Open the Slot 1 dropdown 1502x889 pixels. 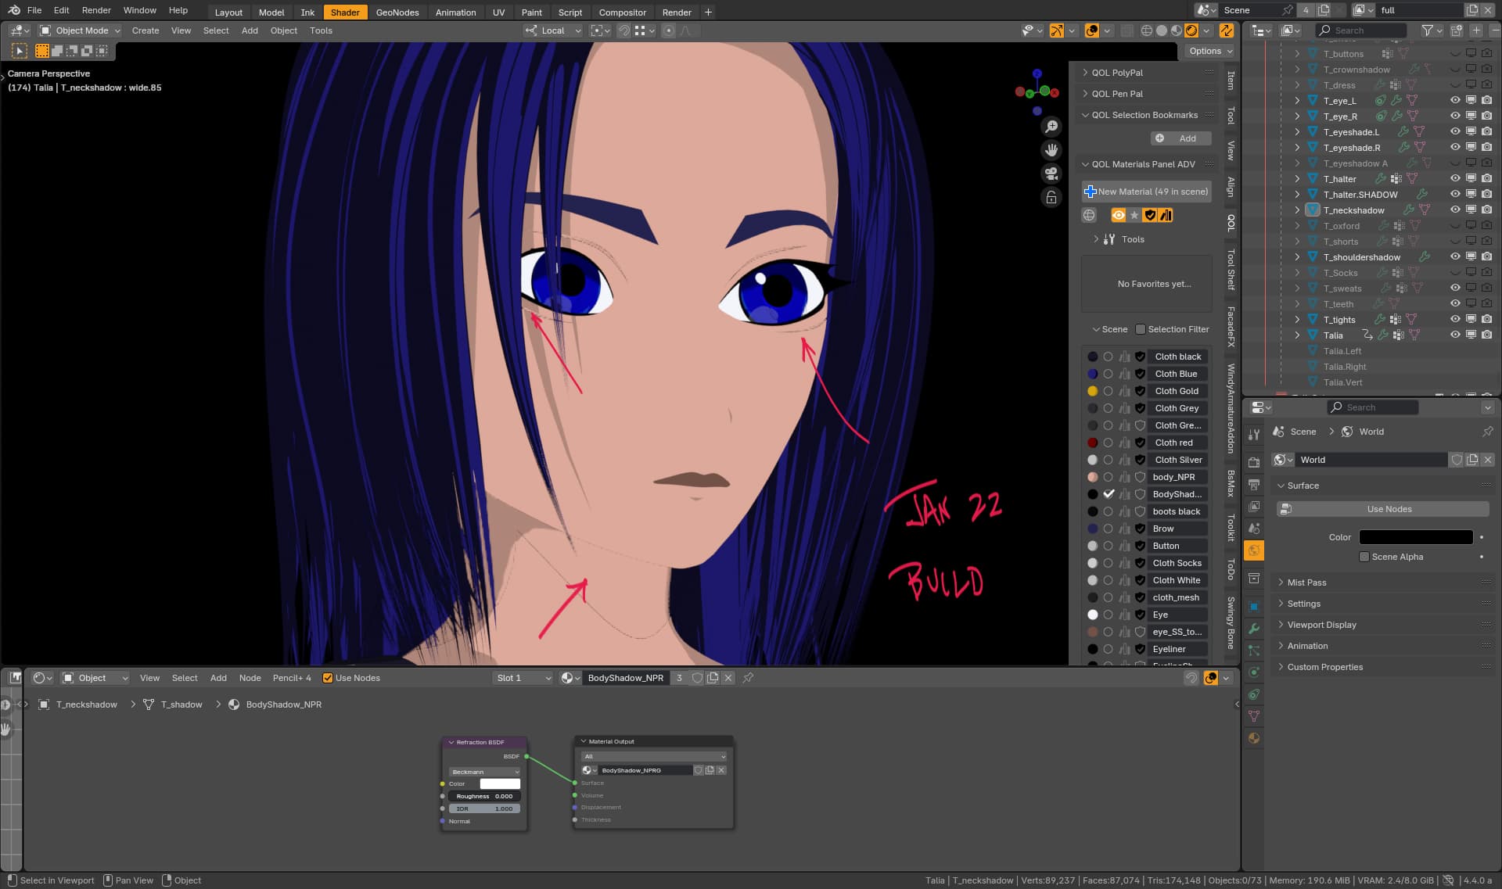[x=523, y=678]
